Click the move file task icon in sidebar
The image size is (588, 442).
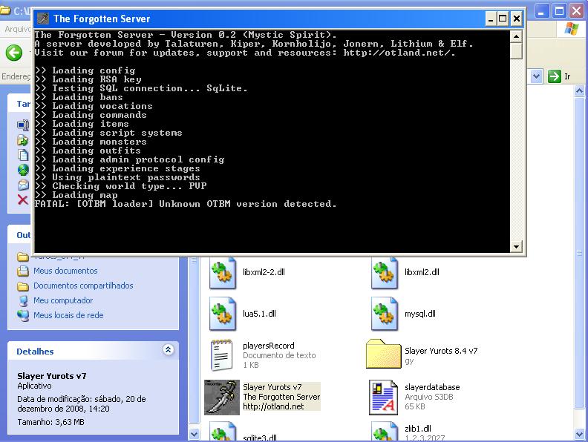coord(23,139)
